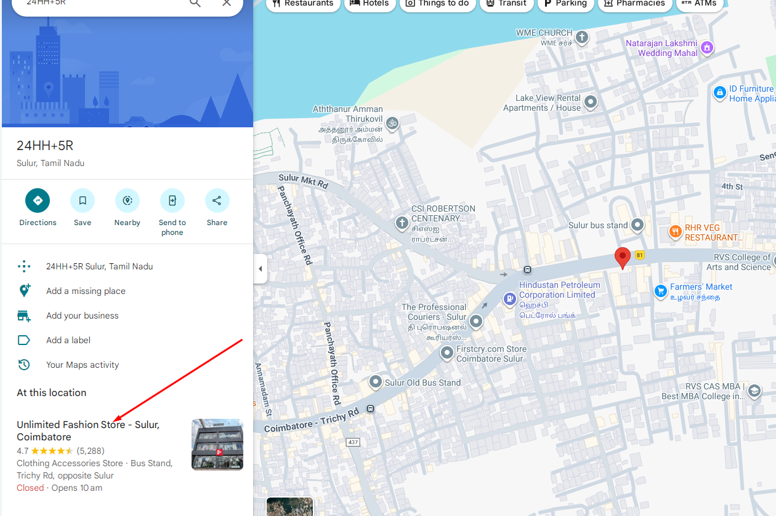This screenshot has width=776, height=516.
Task: Click the Lake View Rental Apartments marker
Action: pos(591,102)
